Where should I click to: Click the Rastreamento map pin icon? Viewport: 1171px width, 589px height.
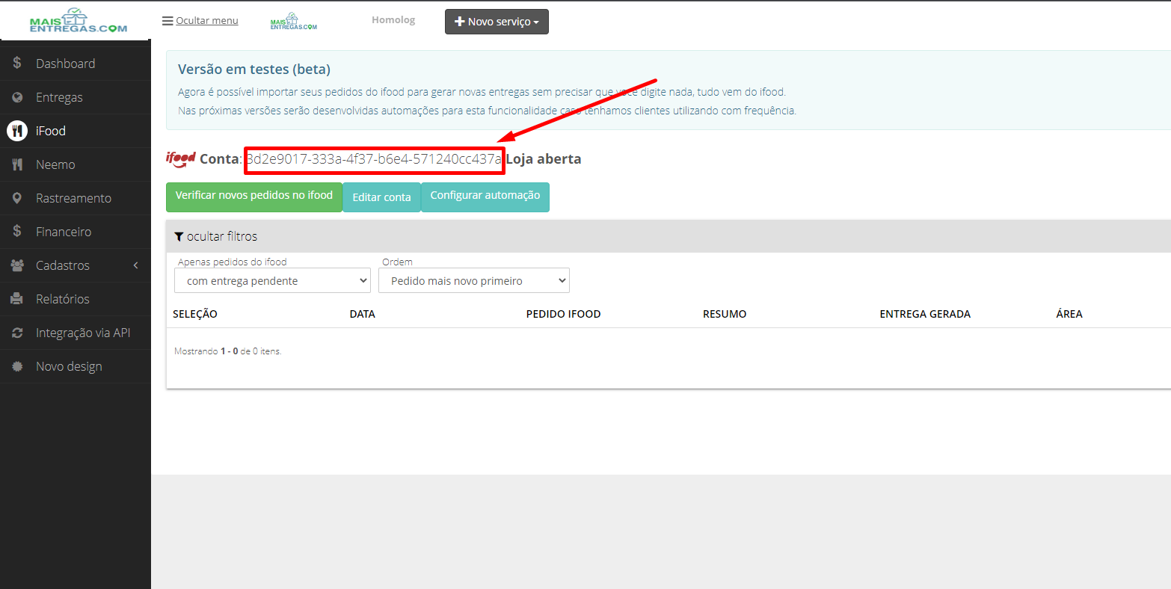tap(17, 198)
